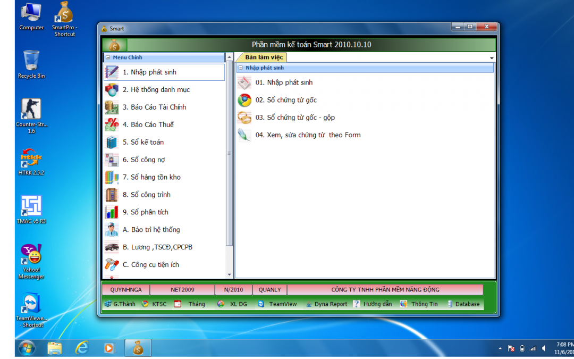
Task: Select 2. Hệ thống danh mục
Action: 156,90
